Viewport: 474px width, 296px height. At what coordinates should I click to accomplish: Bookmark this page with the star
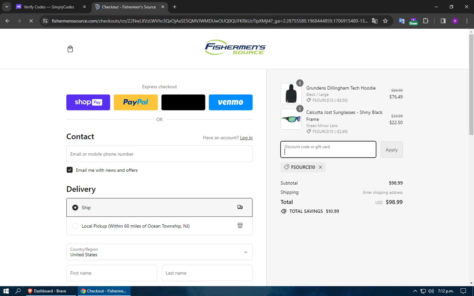click(385, 21)
